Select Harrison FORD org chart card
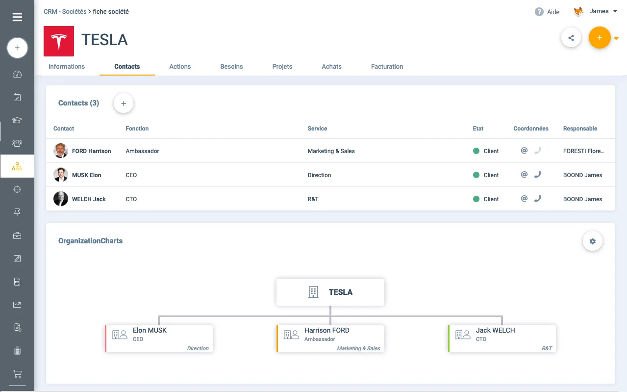 (x=330, y=339)
